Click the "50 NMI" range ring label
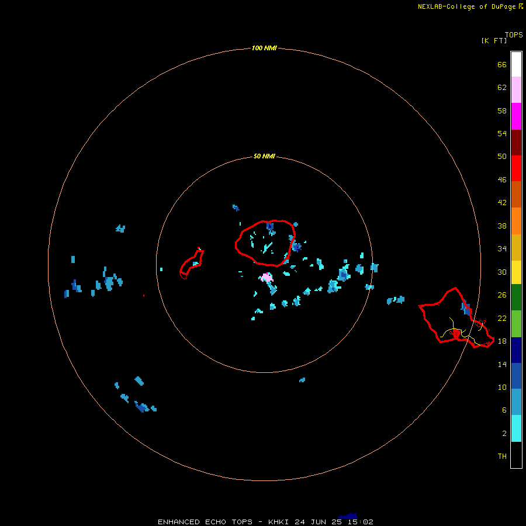This screenshot has width=526, height=526. point(264,156)
